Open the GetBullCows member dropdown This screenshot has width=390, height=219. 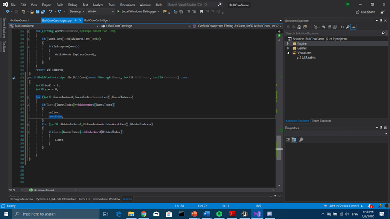(237, 26)
